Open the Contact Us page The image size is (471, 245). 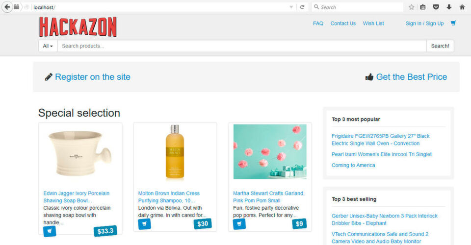click(x=343, y=24)
